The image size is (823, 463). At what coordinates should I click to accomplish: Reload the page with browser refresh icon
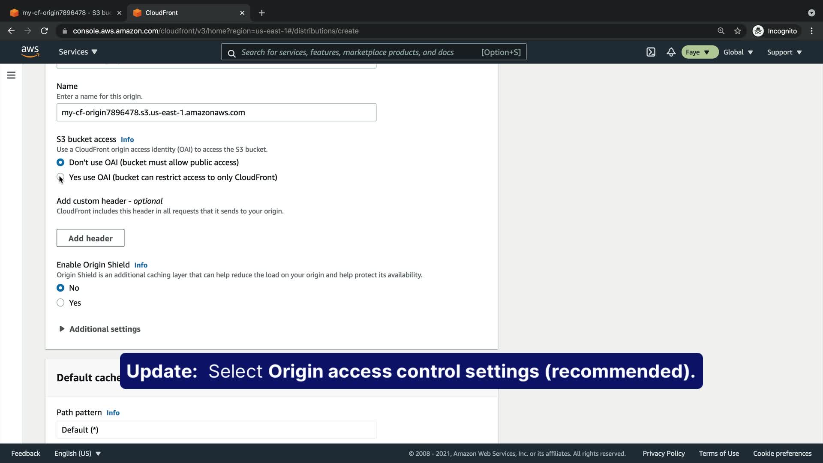(x=44, y=31)
